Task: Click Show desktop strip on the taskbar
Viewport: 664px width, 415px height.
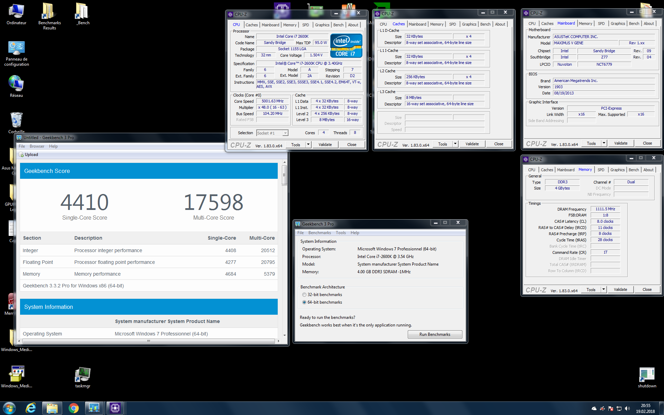Action: pos(662,408)
